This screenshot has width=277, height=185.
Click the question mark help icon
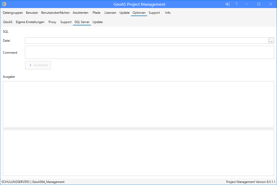tap(236, 4)
